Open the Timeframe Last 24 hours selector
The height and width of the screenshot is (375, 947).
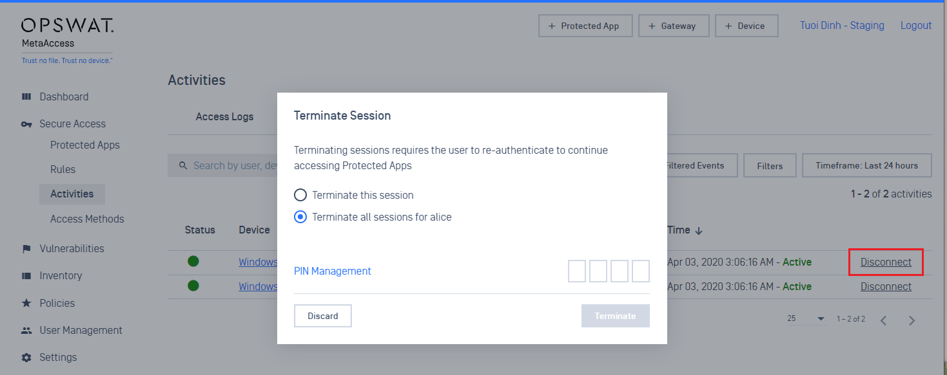tap(866, 165)
